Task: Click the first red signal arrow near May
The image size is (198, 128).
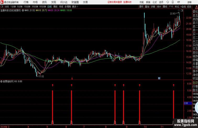Action: pyautogui.click(x=53, y=85)
